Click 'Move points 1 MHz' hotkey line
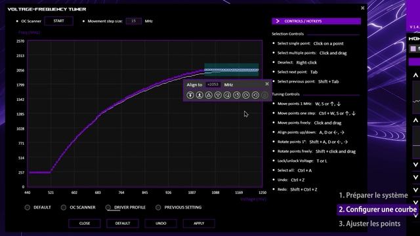 pyautogui.click(x=309, y=104)
